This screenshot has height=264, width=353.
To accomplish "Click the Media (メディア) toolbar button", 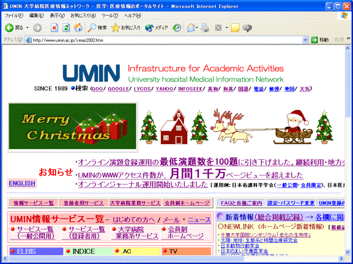I will [x=157, y=28].
